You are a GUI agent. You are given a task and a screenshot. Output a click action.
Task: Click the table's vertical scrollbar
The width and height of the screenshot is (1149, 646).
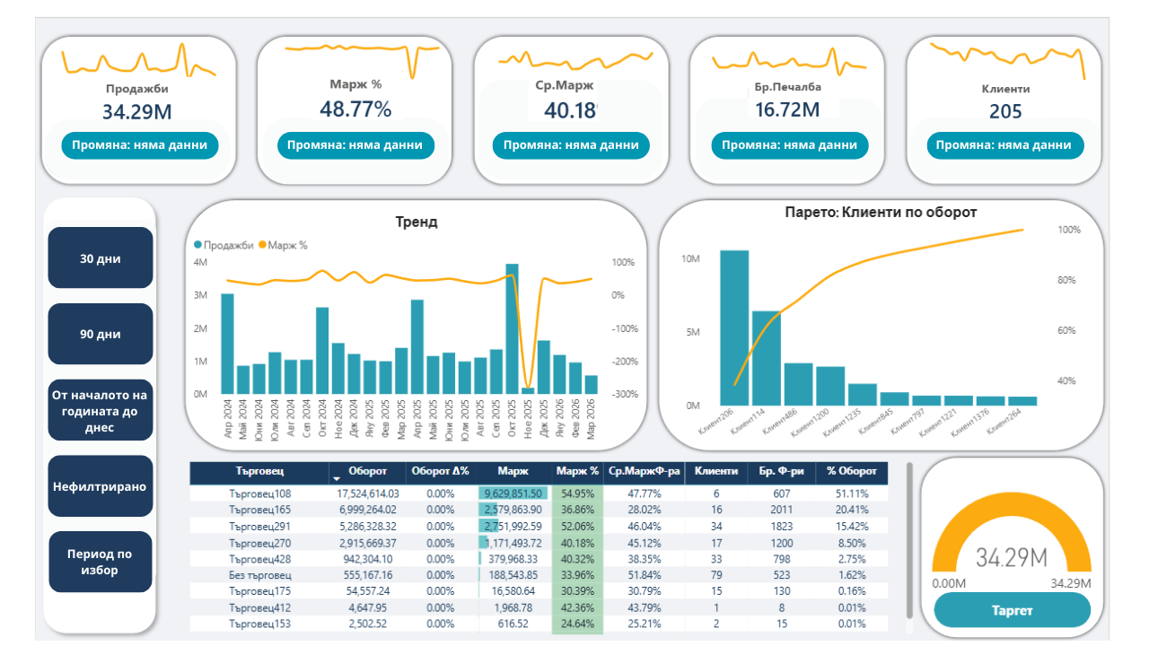pyautogui.click(x=909, y=538)
